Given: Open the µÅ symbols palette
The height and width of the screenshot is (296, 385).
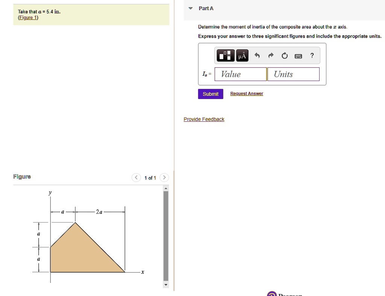Looking at the screenshot, I should click(242, 55).
